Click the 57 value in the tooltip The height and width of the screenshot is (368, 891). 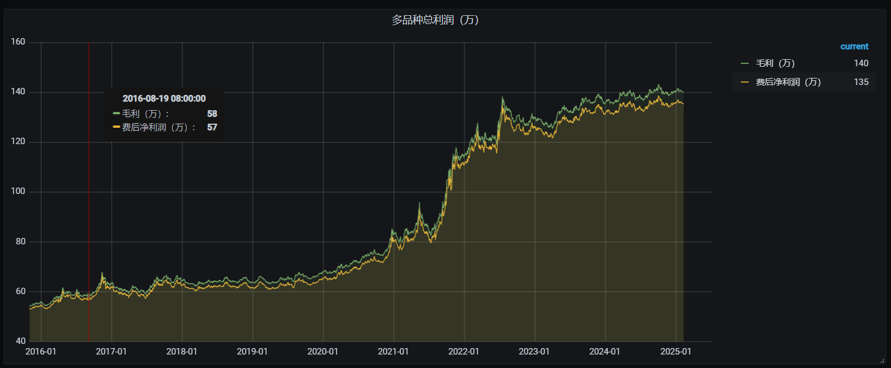tap(212, 127)
